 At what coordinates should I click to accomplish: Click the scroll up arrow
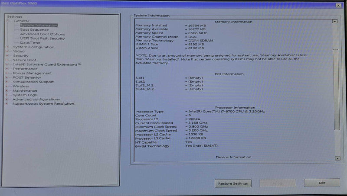[334, 21]
